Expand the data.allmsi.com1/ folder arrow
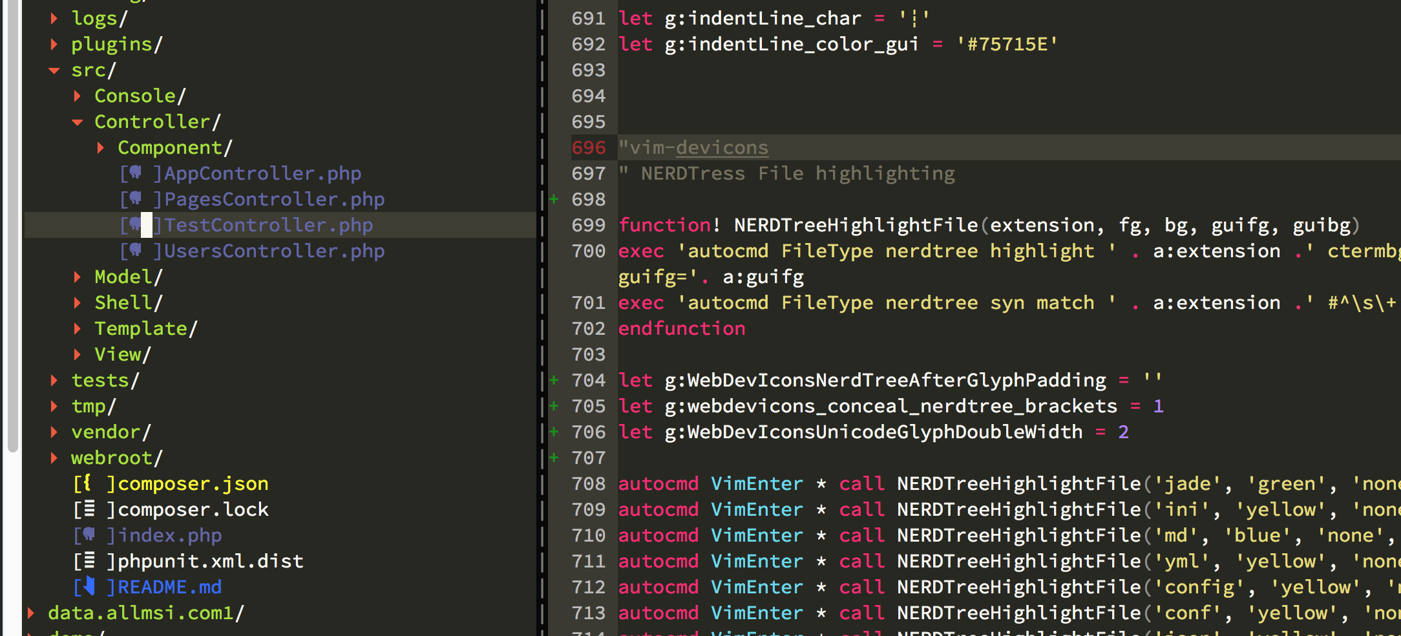Screen dimensions: 1401x636 (31, 613)
